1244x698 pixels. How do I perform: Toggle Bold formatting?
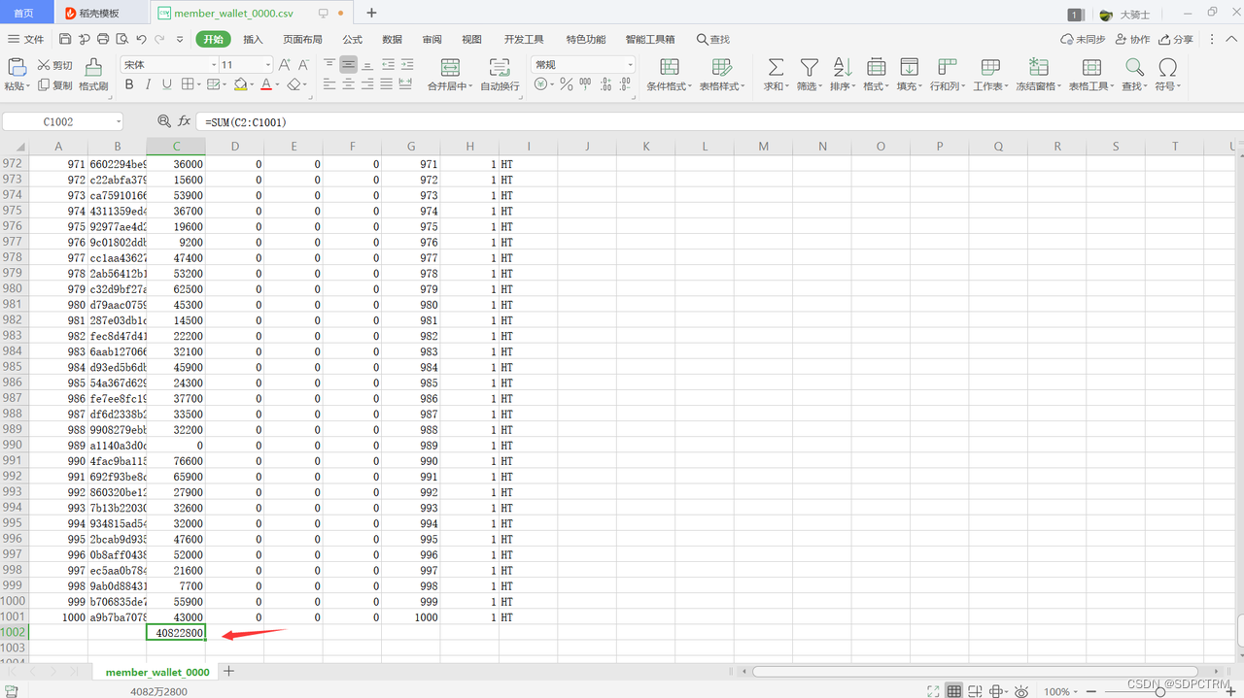click(x=129, y=84)
